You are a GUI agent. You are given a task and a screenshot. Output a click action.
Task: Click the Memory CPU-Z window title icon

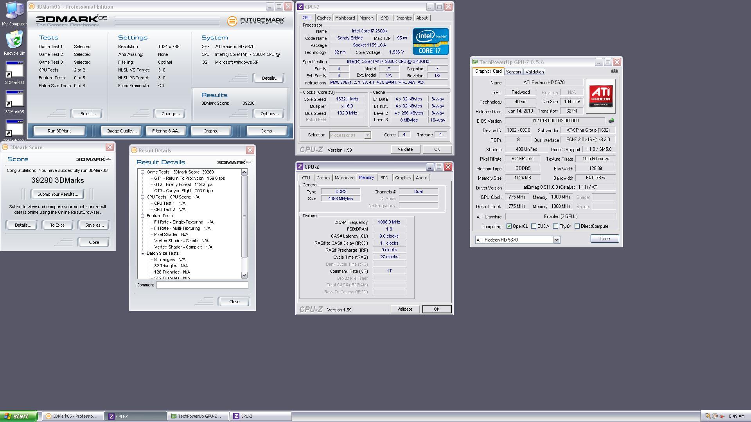pyautogui.click(x=300, y=166)
